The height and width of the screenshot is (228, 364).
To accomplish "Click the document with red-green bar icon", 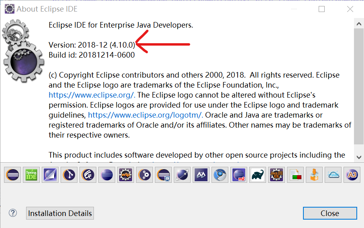I will pos(295,175).
